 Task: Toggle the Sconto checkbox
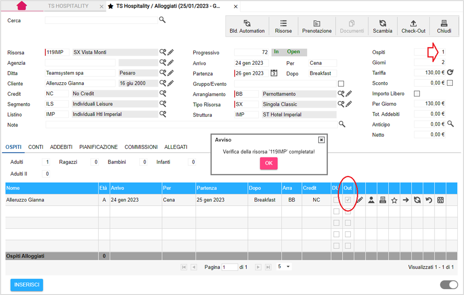[450, 83]
